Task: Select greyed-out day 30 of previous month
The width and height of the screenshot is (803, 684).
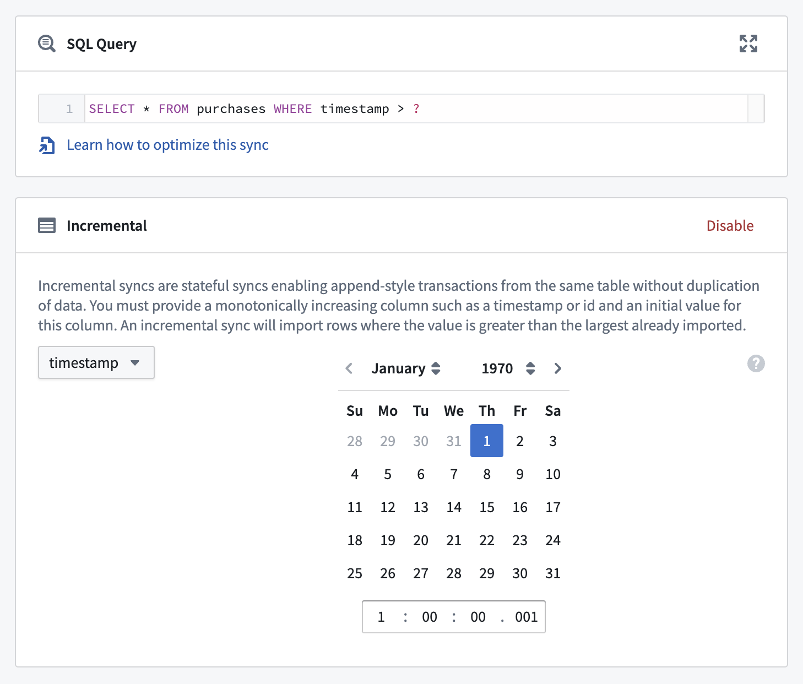Action: pyautogui.click(x=421, y=441)
